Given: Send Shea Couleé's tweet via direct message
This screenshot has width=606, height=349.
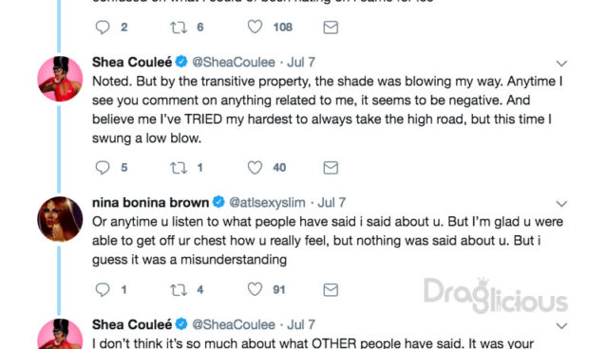Looking at the screenshot, I should coord(331,168).
